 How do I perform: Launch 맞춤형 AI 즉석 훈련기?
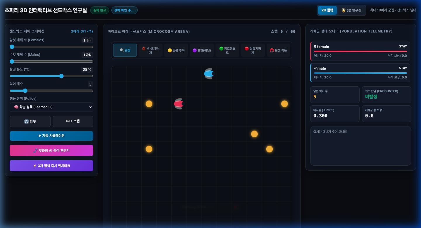point(51,150)
